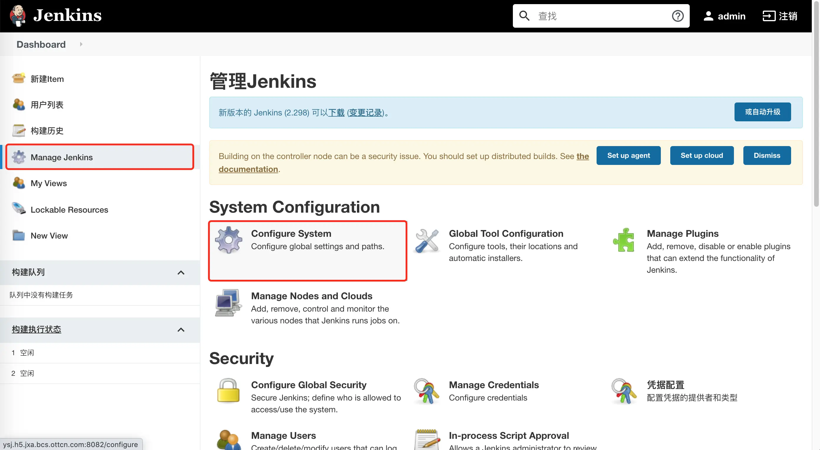Click the Jenkins butler logo icon
Screen dimensions: 820x450
coord(18,16)
